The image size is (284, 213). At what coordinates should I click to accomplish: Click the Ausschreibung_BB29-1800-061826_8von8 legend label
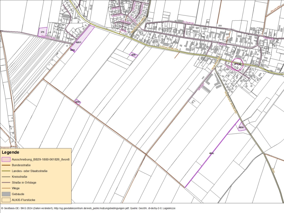click(x=41, y=159)
